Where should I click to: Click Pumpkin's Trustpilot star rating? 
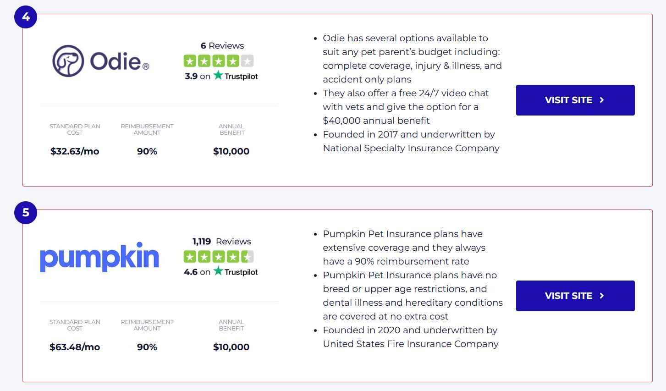(219, 257)
